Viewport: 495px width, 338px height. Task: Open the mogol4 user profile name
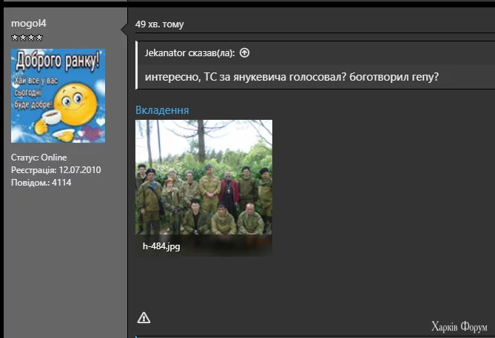point(28,24)
